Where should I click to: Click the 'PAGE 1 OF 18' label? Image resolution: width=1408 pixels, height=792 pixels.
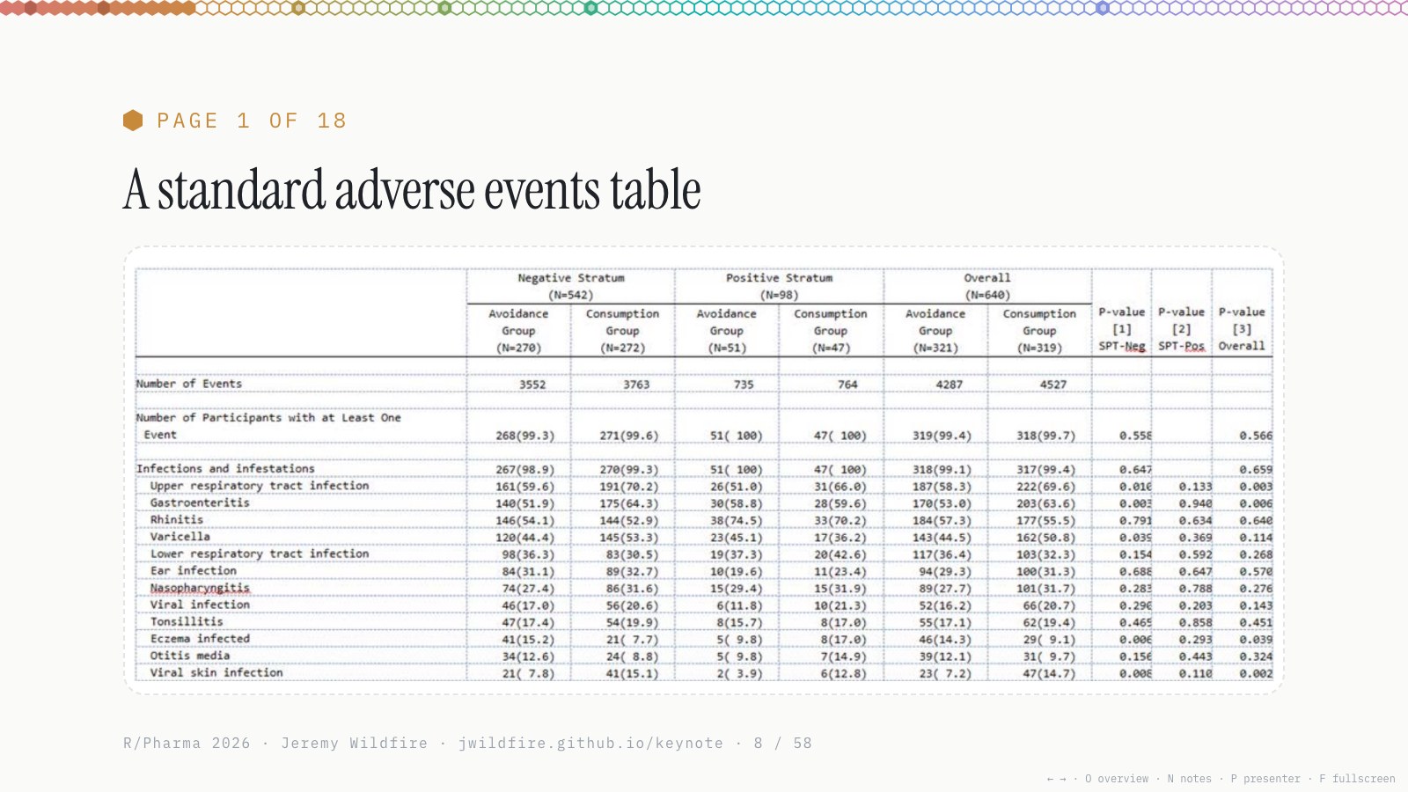point(252,121)
